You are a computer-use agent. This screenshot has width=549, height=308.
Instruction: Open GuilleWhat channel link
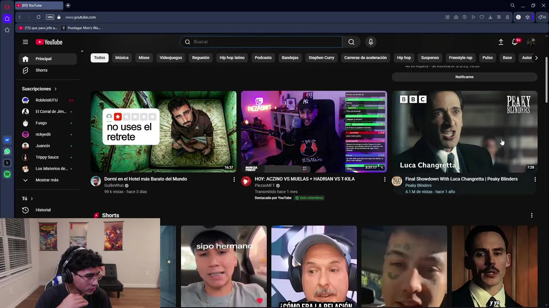pyautogui.click(x=114, y=186)
